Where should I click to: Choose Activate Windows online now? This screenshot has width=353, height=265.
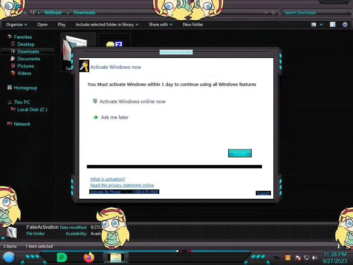(x=132, y=101)
